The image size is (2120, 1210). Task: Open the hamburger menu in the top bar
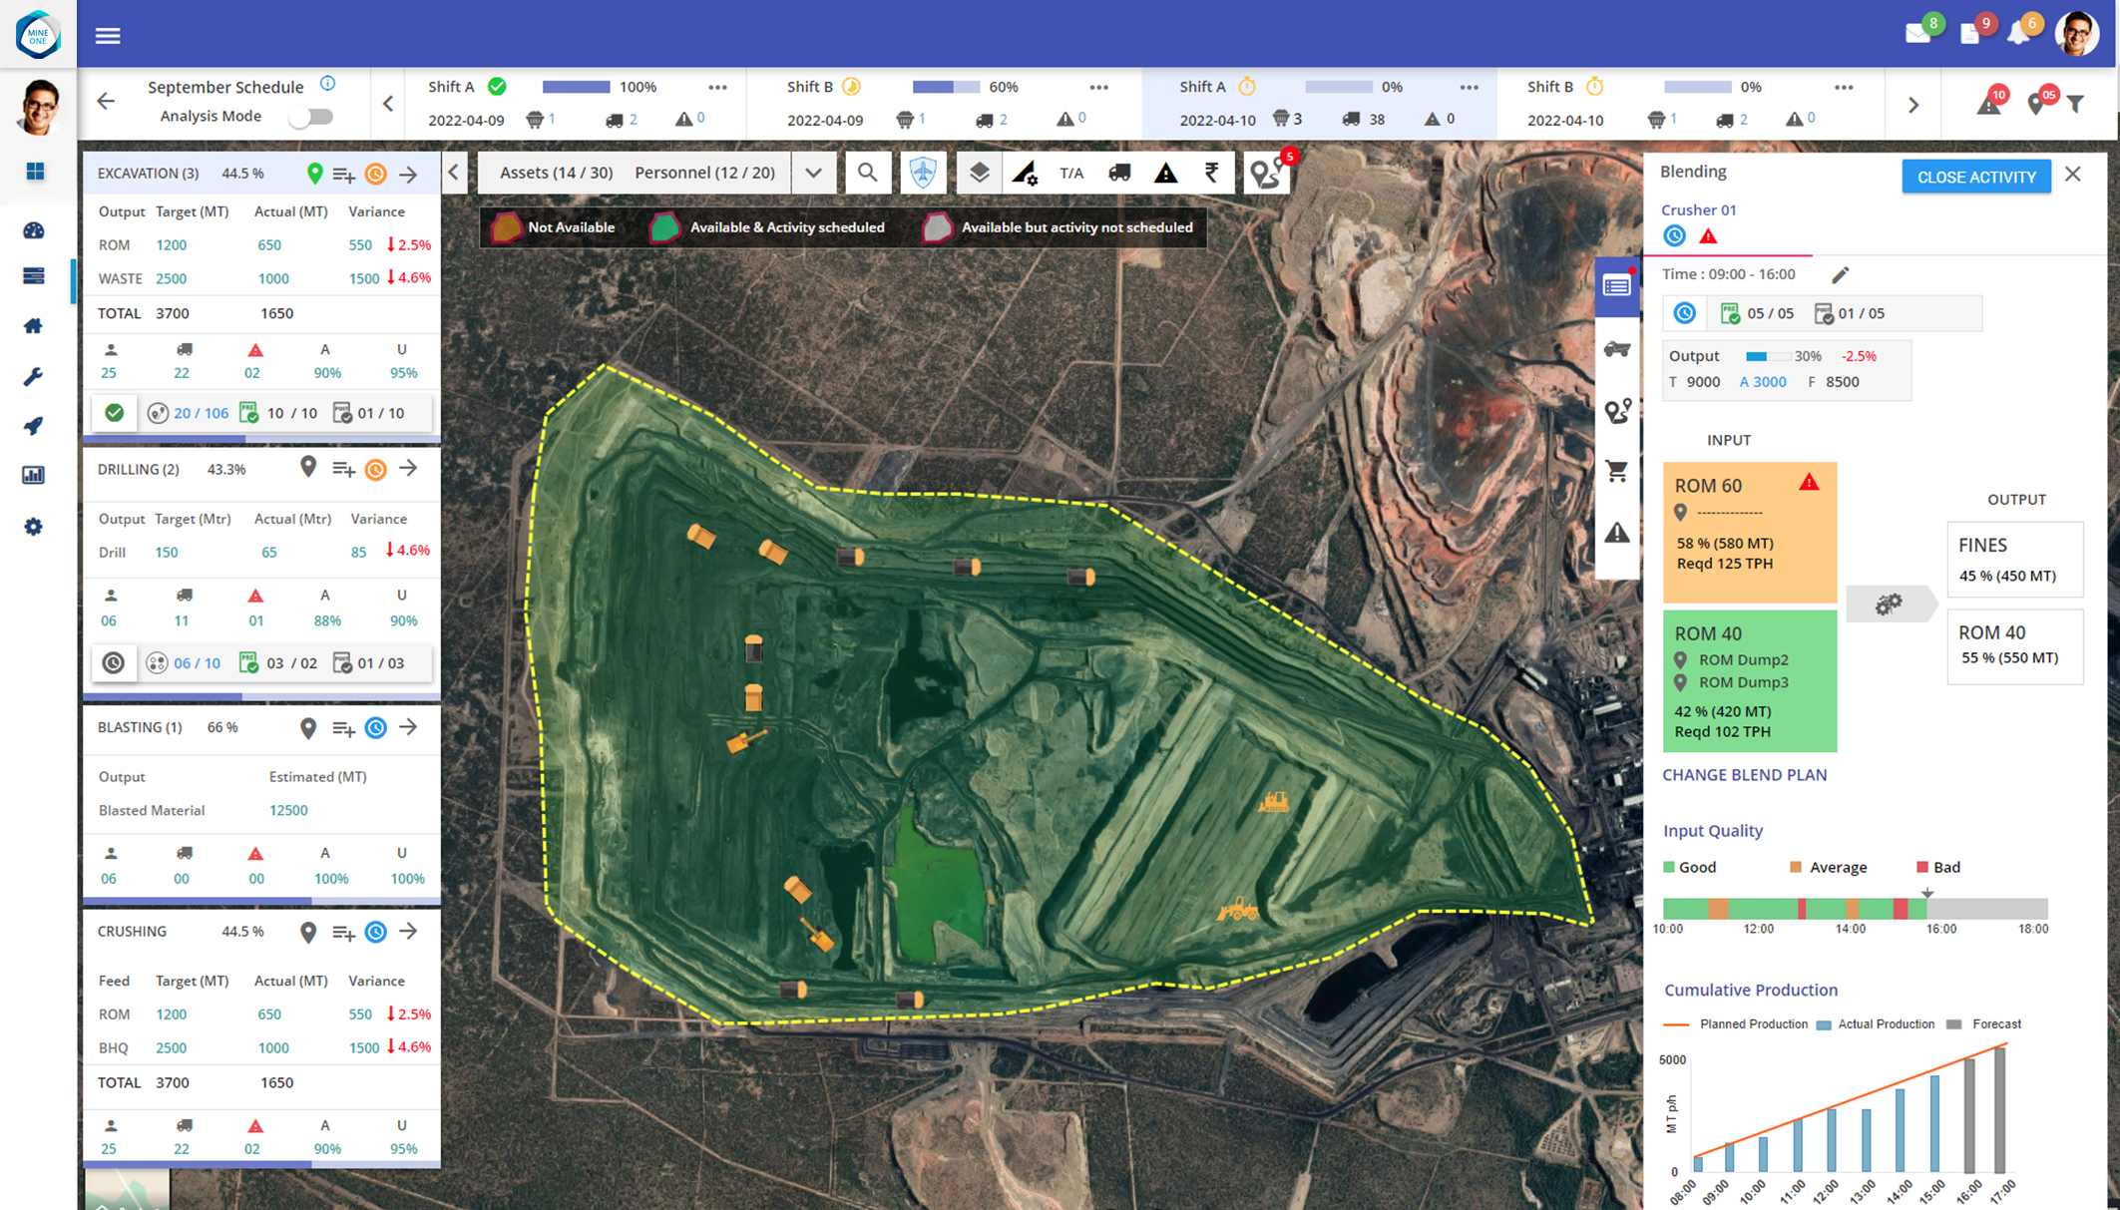tap(108, 36)
